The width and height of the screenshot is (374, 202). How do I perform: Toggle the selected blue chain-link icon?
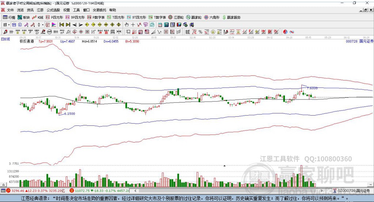[14, 25]
